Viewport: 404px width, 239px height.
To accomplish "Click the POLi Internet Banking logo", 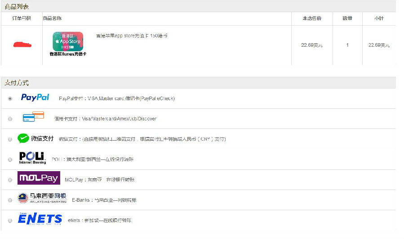I will pos(32,158).
